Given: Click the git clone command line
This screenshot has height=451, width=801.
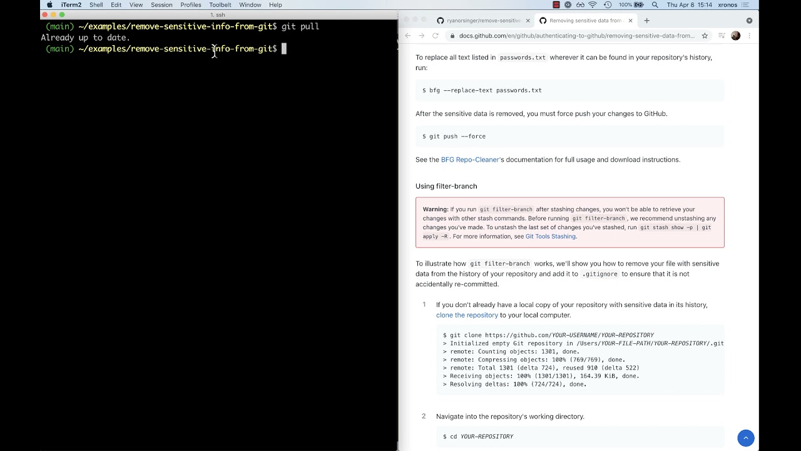Looking at the screenshot, I should 548,335.
